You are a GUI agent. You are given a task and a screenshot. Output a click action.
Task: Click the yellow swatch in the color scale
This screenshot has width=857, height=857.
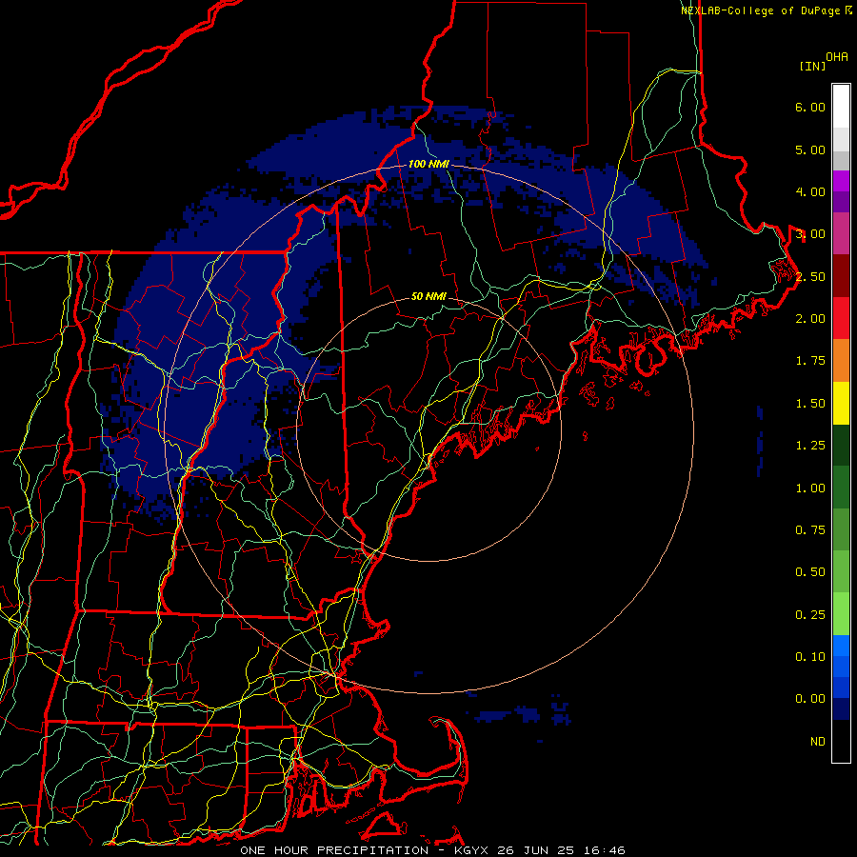tap(841, 403)
